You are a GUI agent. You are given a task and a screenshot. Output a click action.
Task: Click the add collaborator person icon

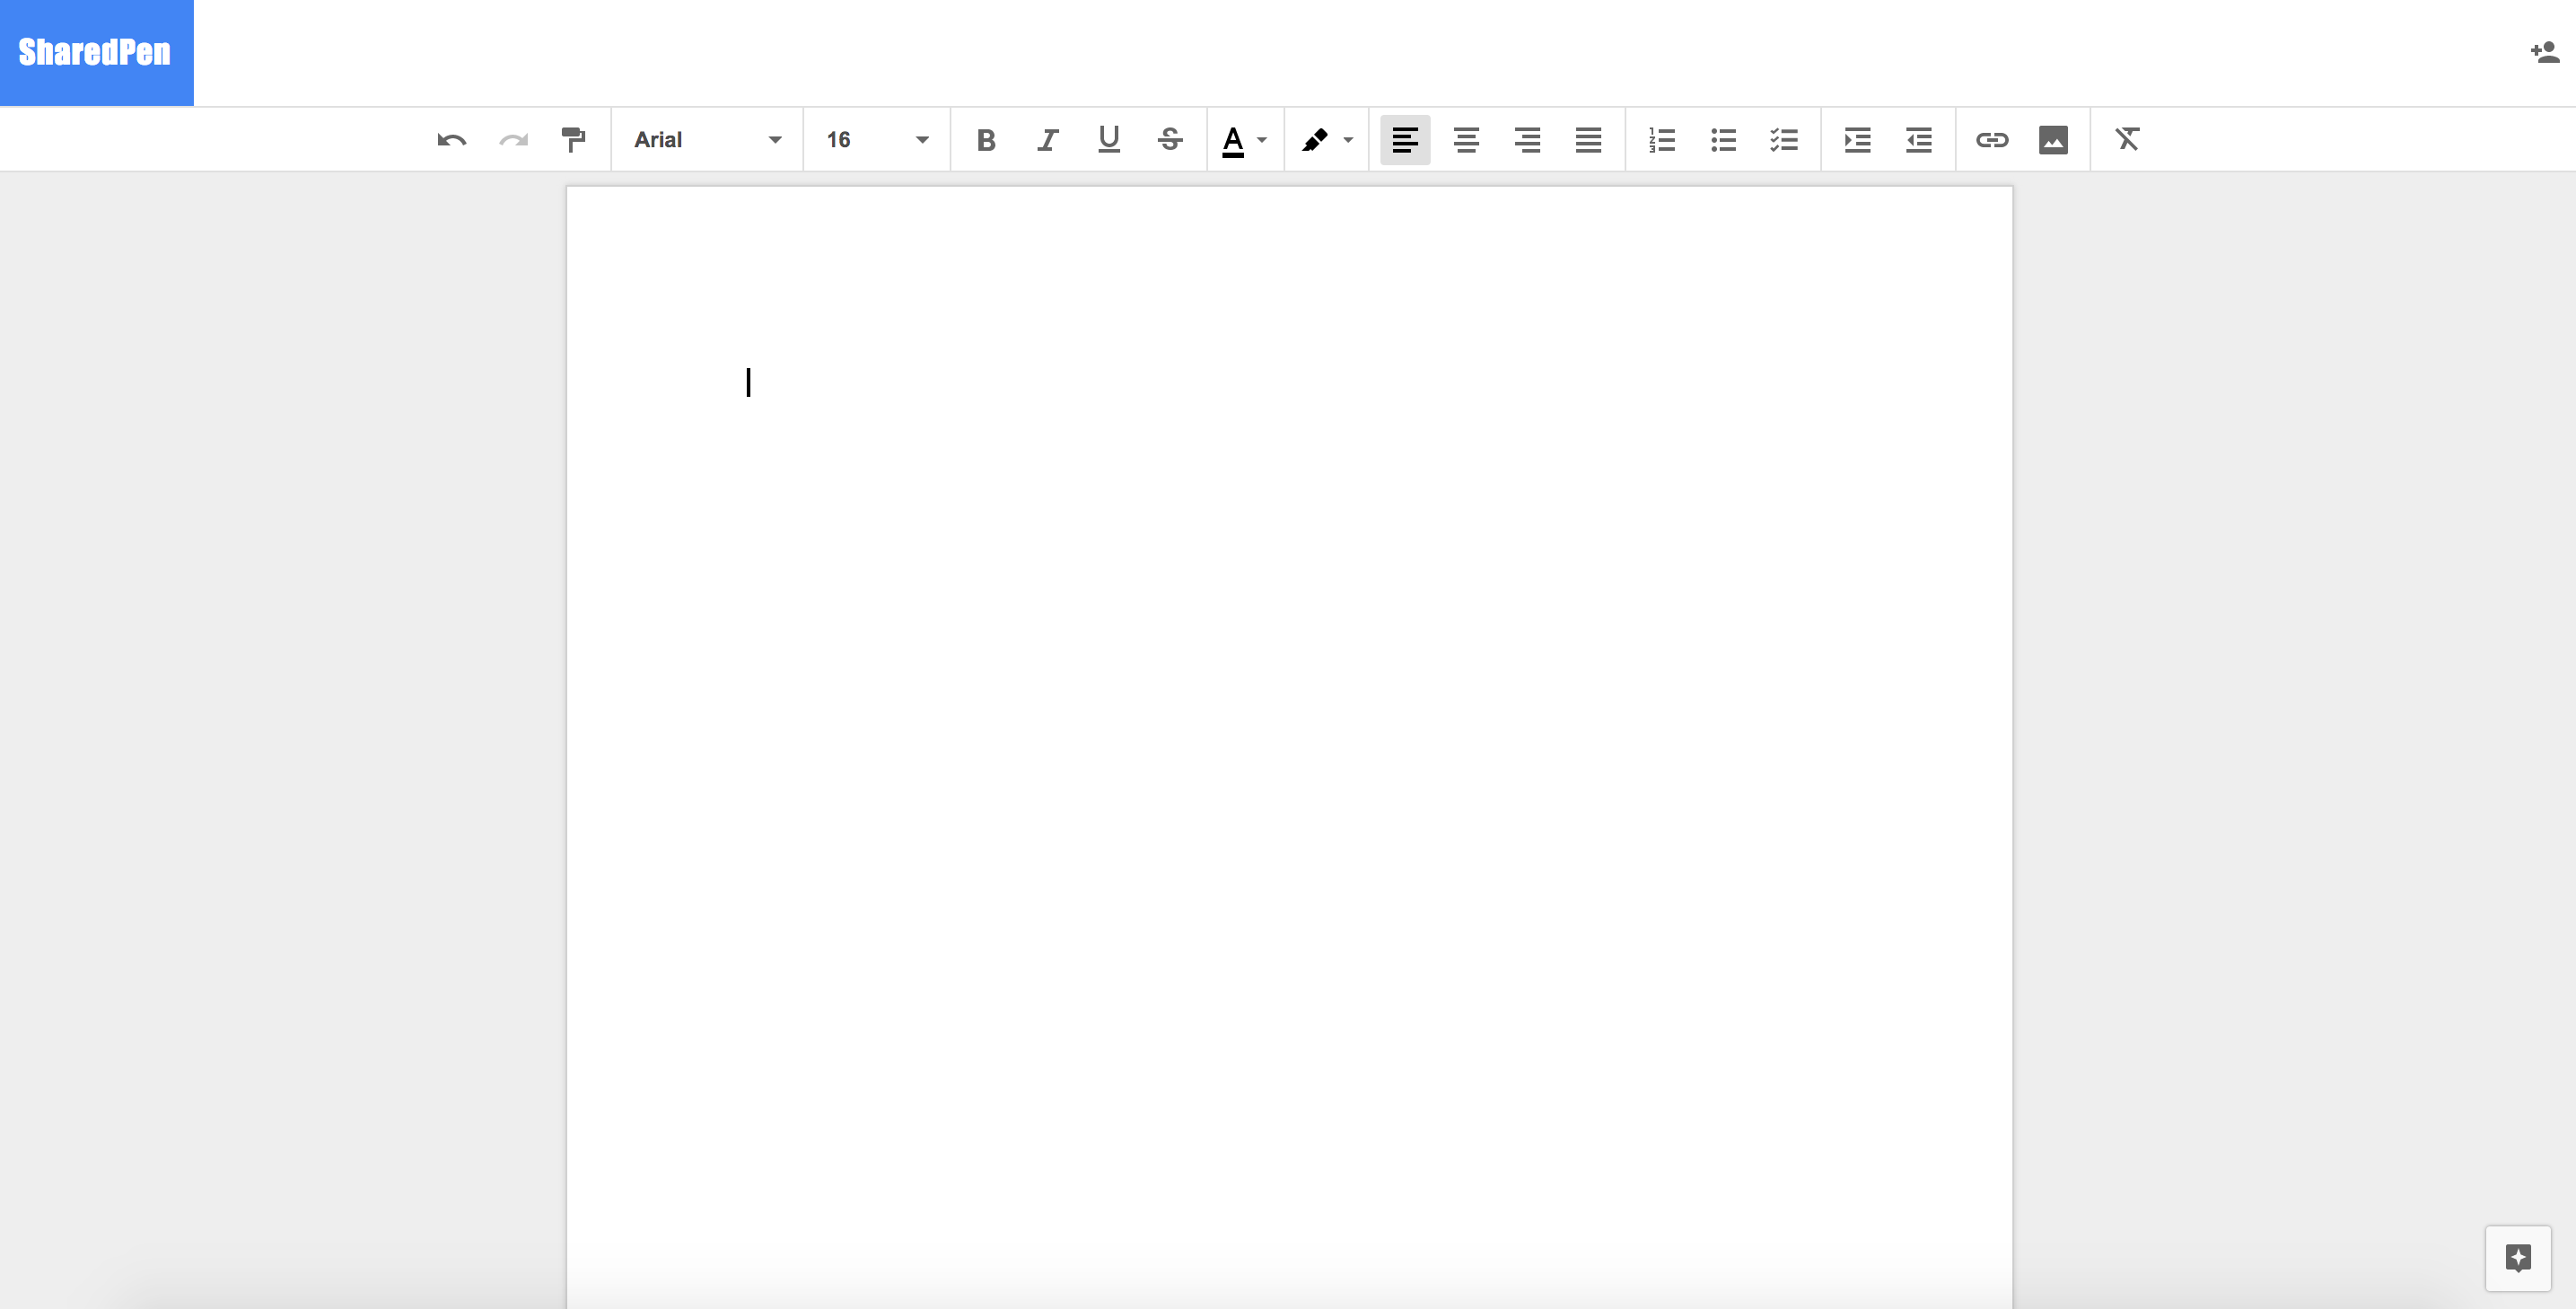pyautogui.click(x=2544, y=52)
